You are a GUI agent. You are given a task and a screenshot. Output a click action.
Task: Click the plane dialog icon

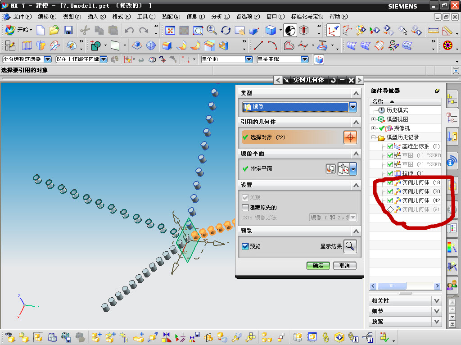(331, 169)
